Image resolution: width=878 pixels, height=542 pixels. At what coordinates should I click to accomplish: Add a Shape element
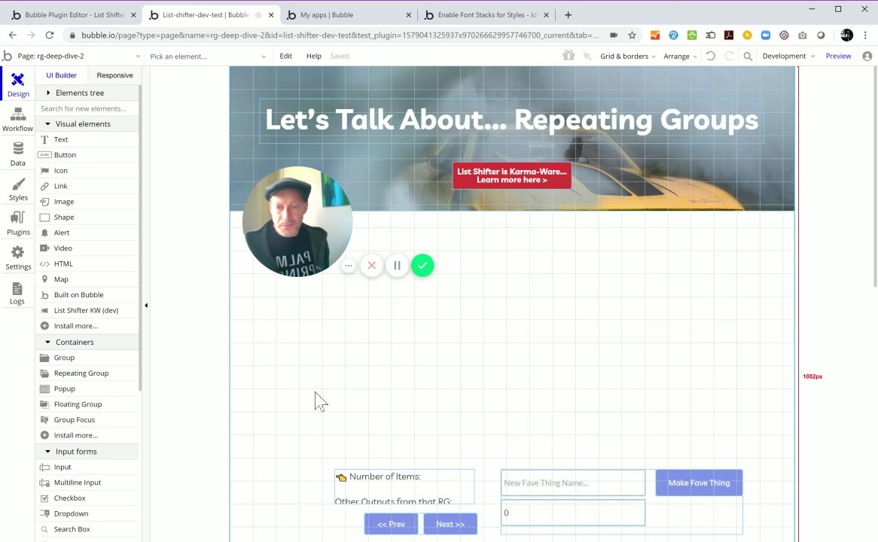(x=87, y=218)
